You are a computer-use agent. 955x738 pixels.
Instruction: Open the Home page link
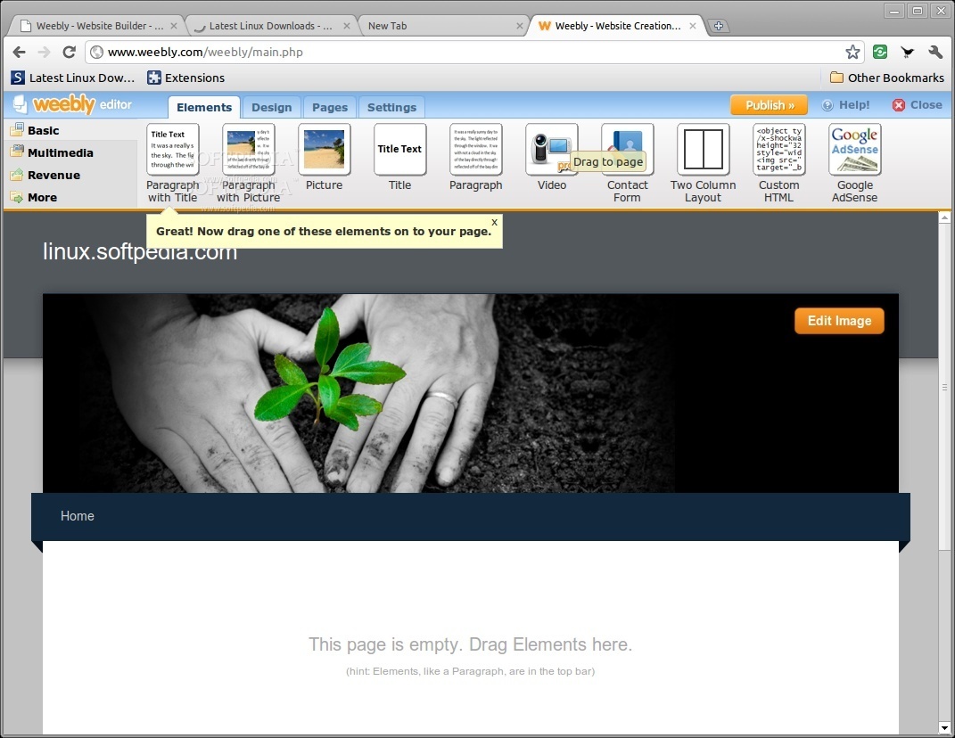[77, 516]
